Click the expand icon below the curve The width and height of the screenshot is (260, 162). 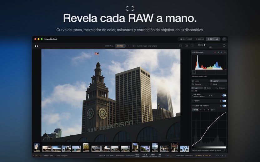(x=225, y=150)
